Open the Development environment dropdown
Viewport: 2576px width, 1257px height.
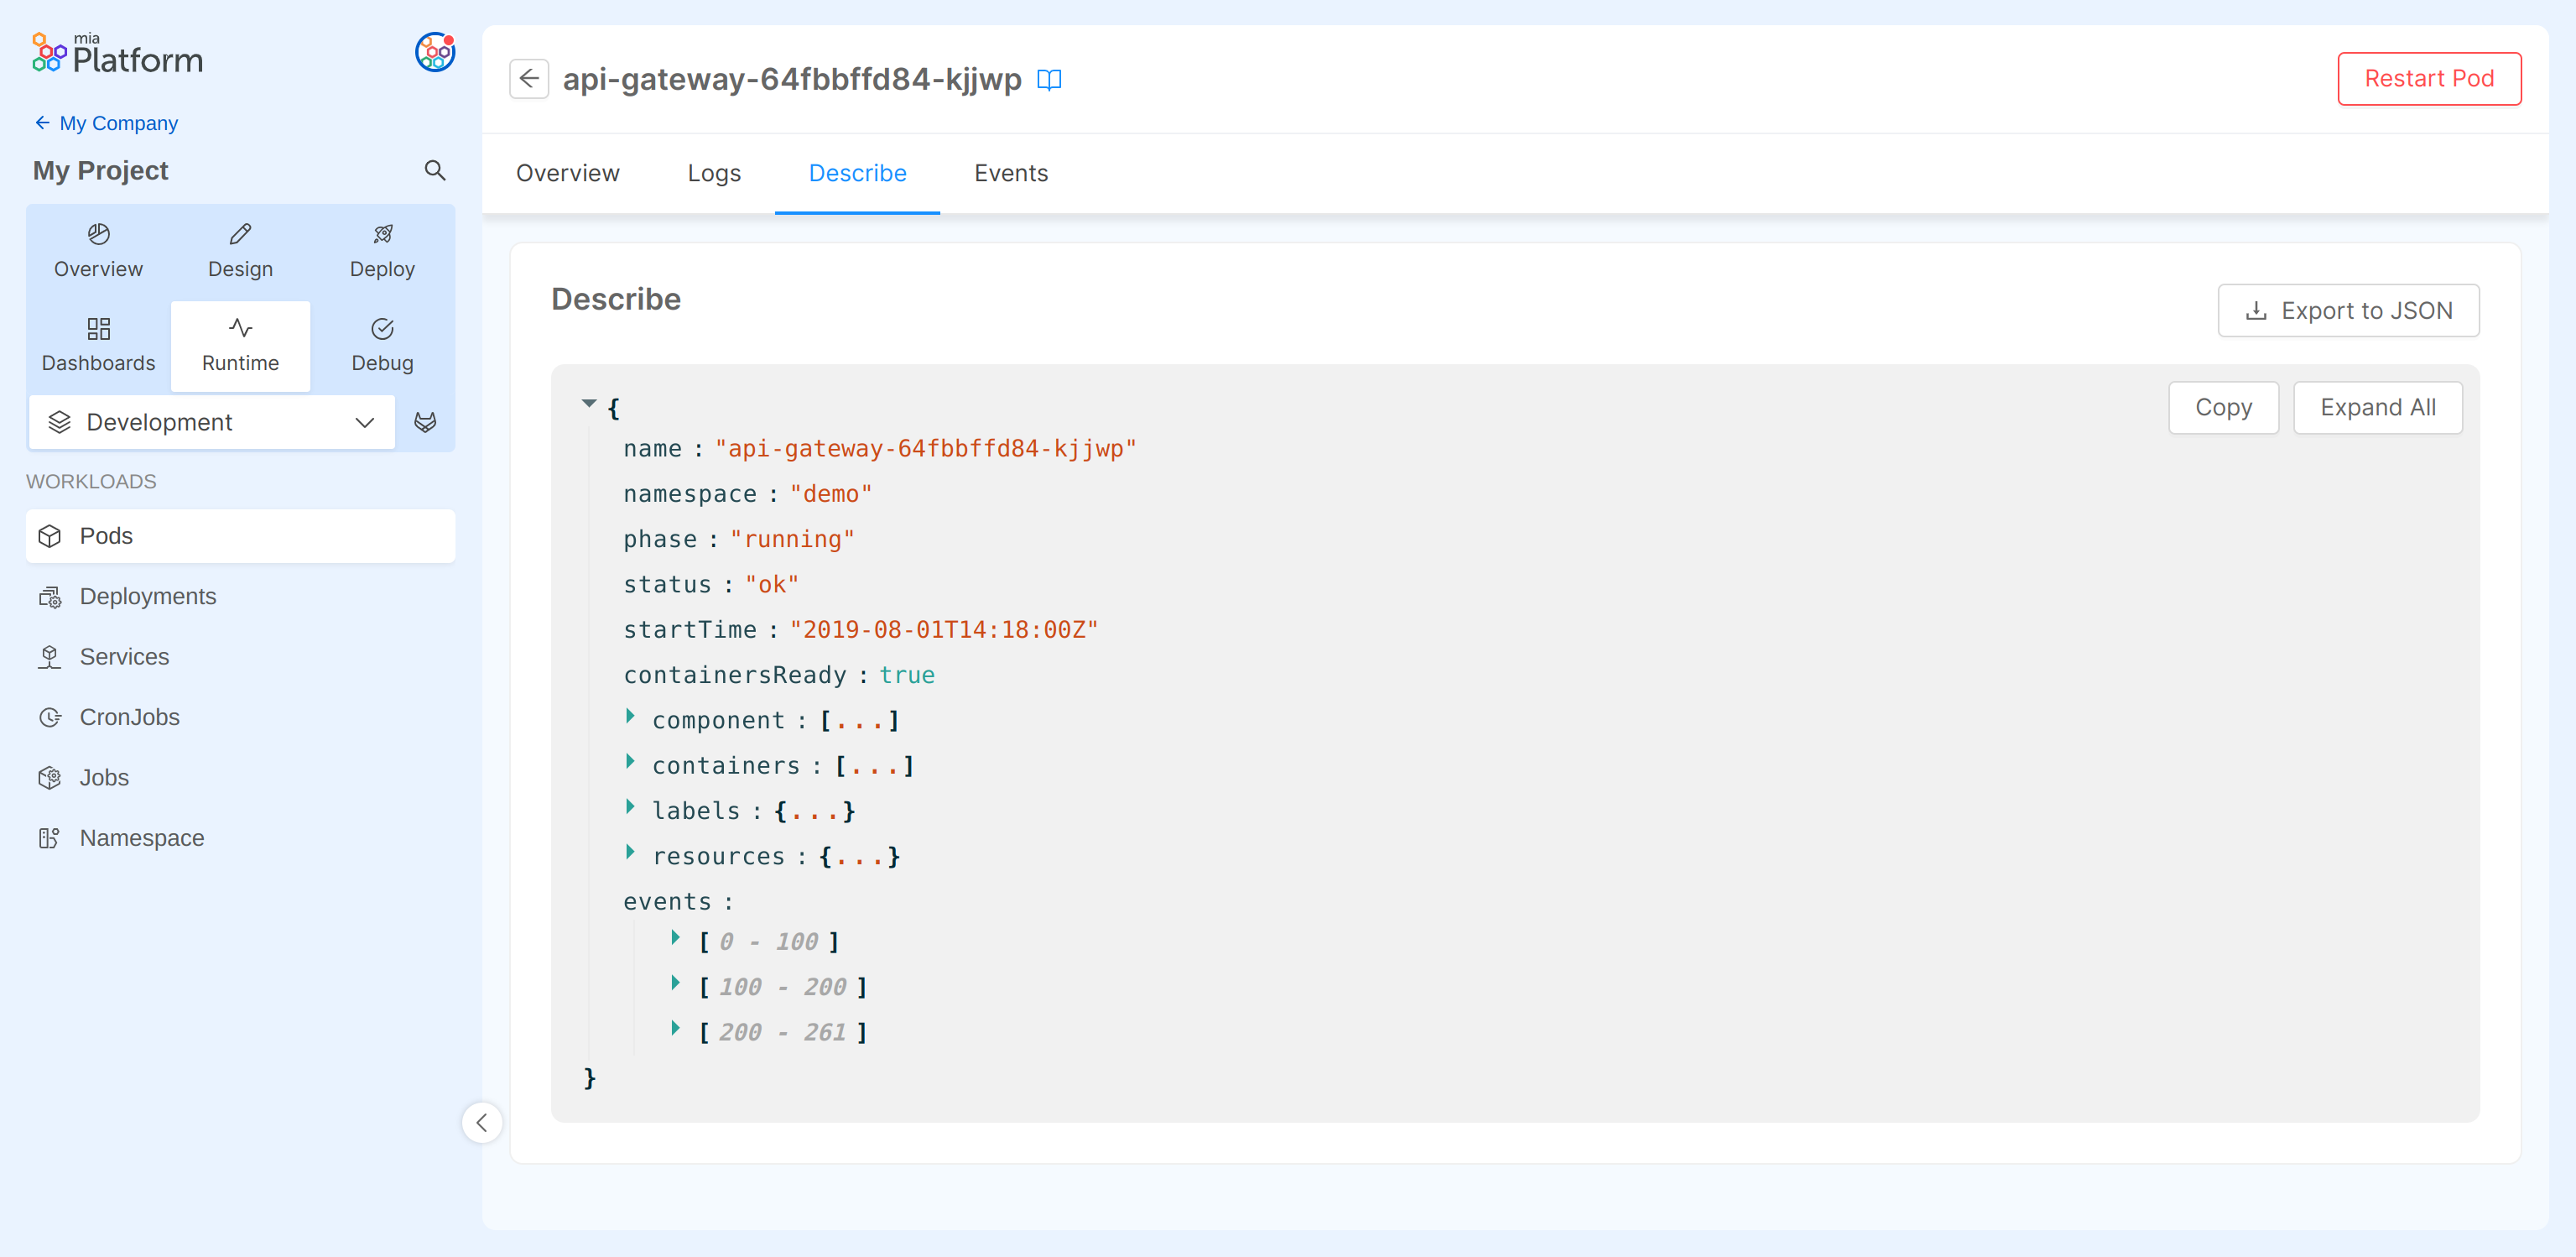[212, 422]
